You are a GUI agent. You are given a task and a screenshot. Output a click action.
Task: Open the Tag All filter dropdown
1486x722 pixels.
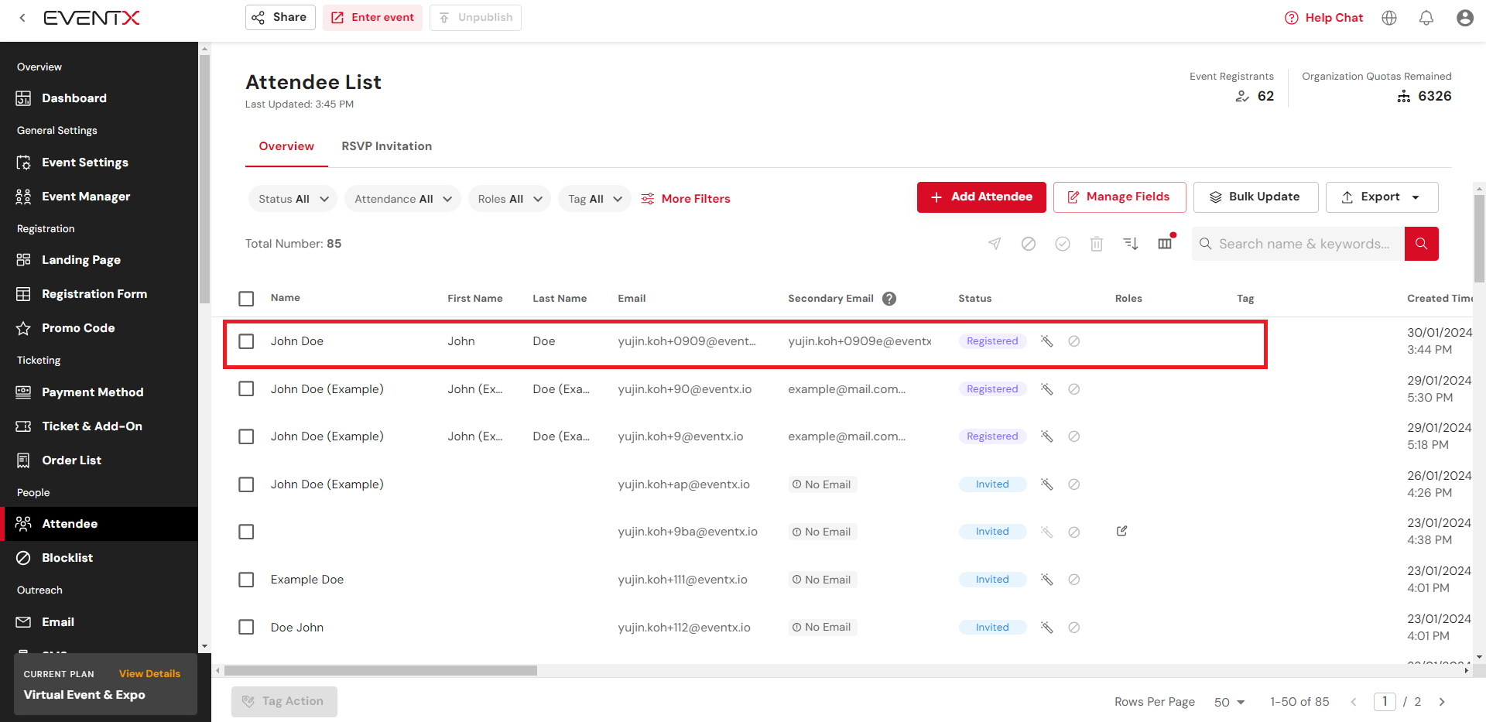pyautogui.click(x=594, y=199)
